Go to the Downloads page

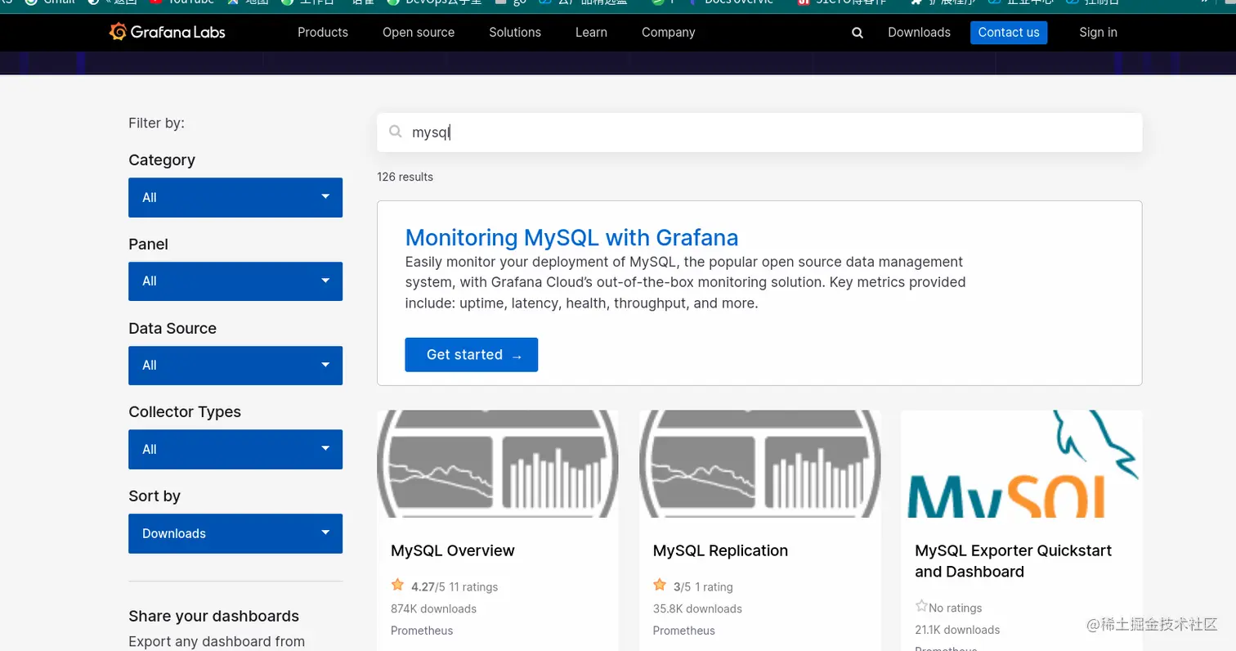click(x=919, y=33)
